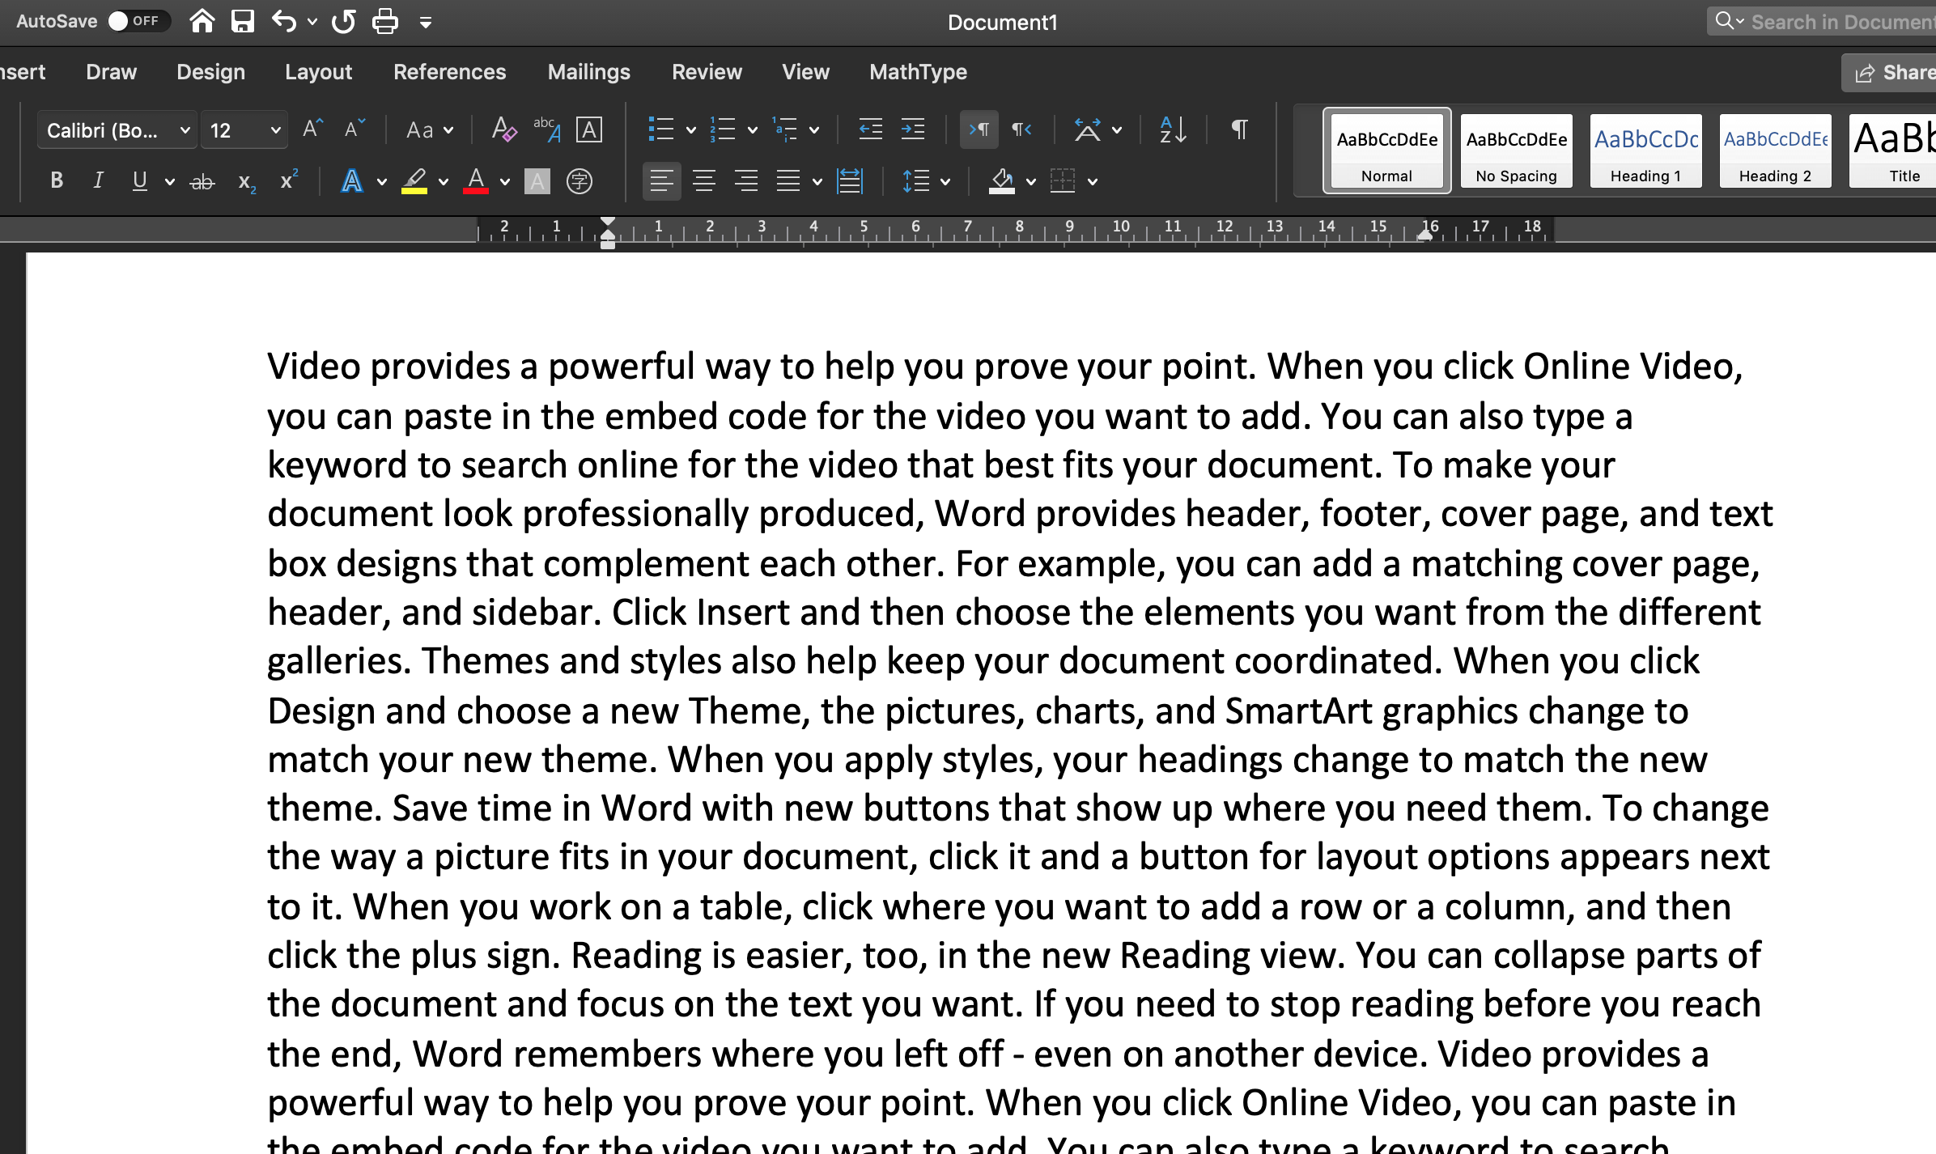Toggle Italic formatting
1936x1154 pixels.
click(97, 180)
